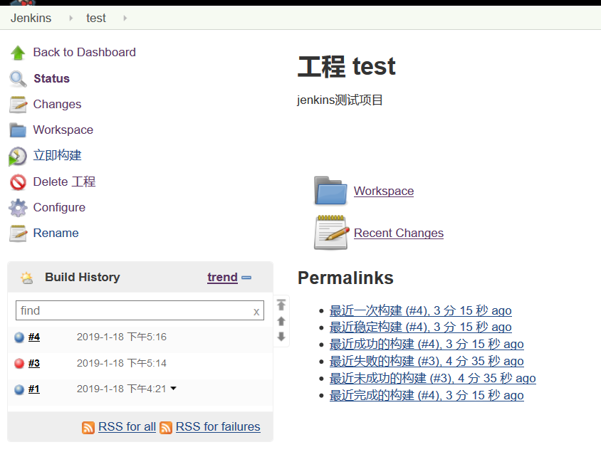Click the large Recent Changes notepad icon
This screenshot has width=601, height=457.
(x=332, y=233)
